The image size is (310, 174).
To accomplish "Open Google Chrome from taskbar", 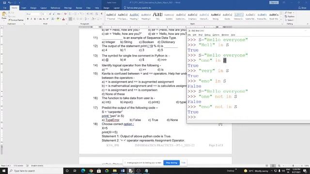I will pyautogui.click(x=91, y=171).
